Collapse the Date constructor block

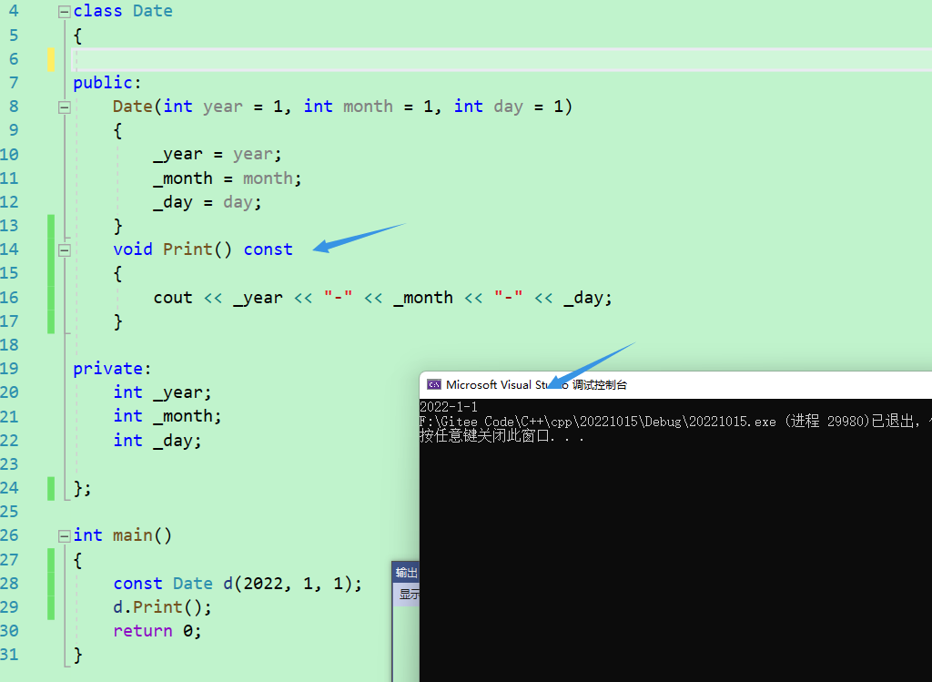(65, 107)
